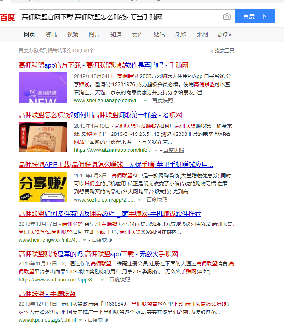Switch to the 文库 tab
284x330 pixels.
pyautogui.click(x=137, y=35)
